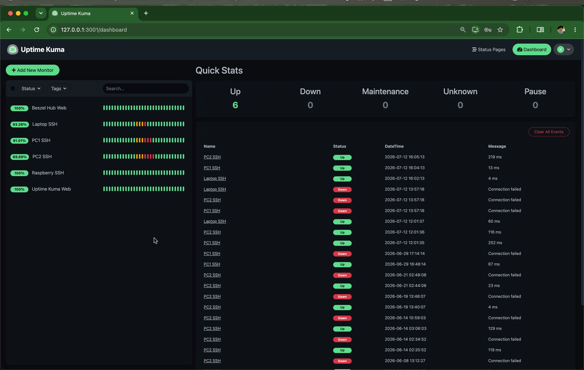Click the forward navigation arrow
The width and height of the screenshot is (584, 370).
tap(23, 30)
